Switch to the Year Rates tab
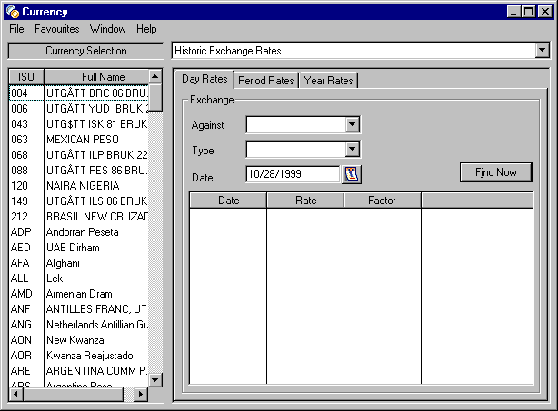The image size is (558, 411). (328, 81)
